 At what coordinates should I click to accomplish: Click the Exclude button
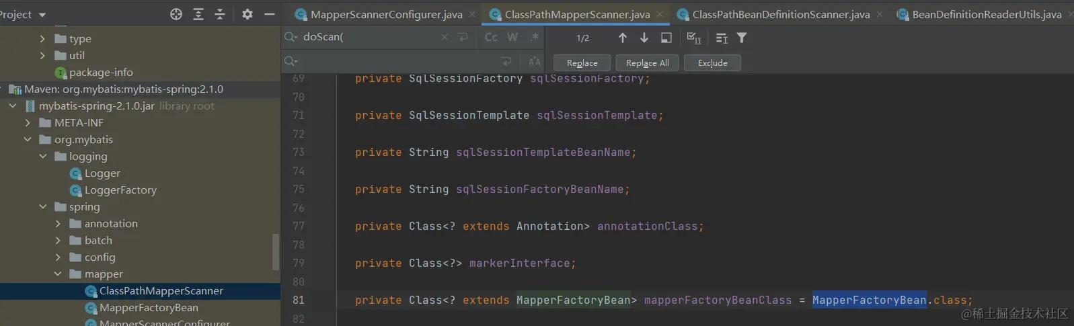click(x=713, y=63)
